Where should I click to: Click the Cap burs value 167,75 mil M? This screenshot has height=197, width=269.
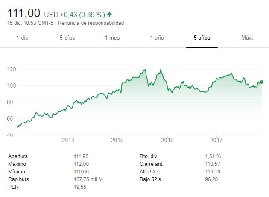coord(90,179)
